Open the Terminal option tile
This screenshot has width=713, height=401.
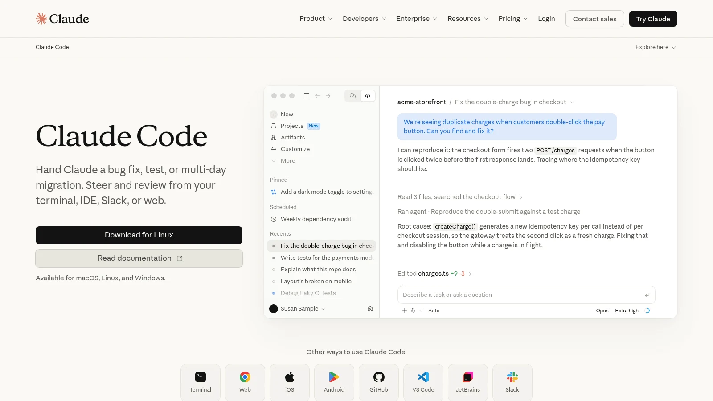(201, 382)
